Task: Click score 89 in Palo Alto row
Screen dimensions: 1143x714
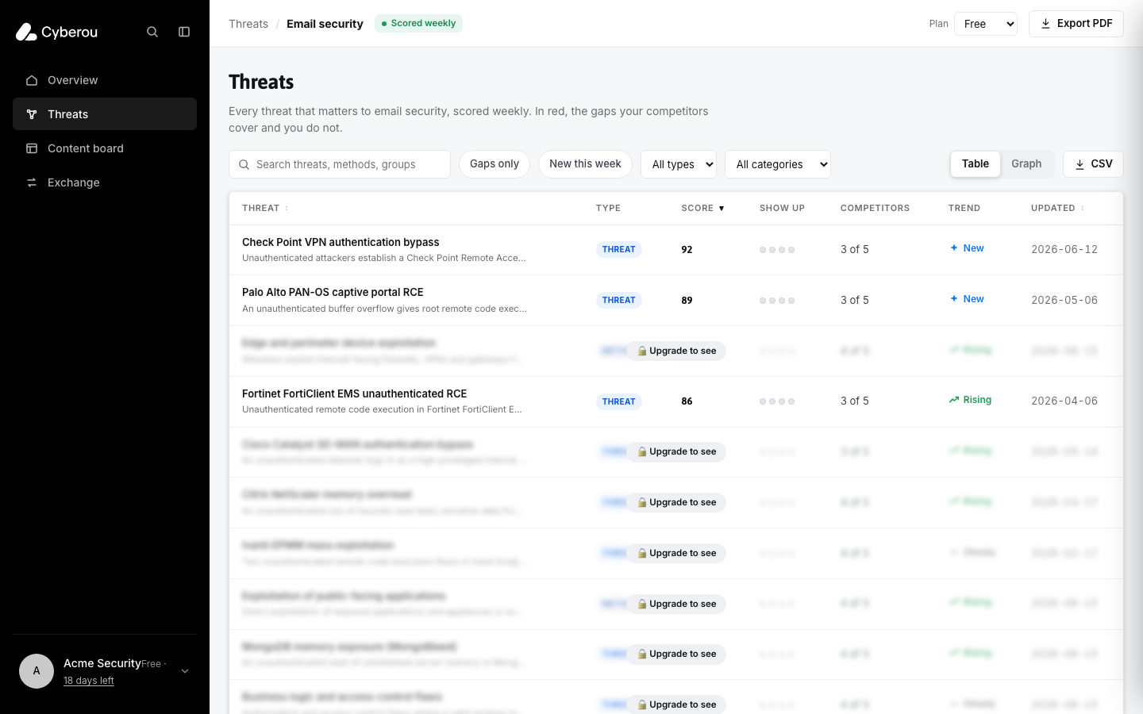Action: (687, 300)
